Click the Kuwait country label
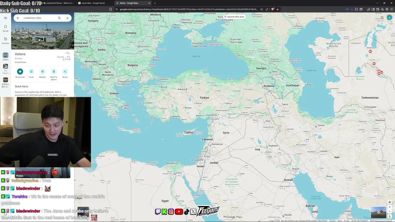 (288, 180)
